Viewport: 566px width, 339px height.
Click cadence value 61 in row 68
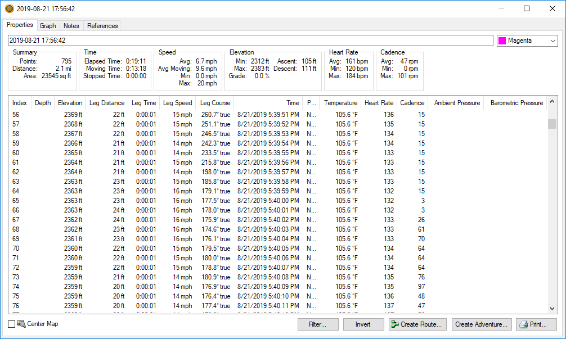tap(421, 229)
